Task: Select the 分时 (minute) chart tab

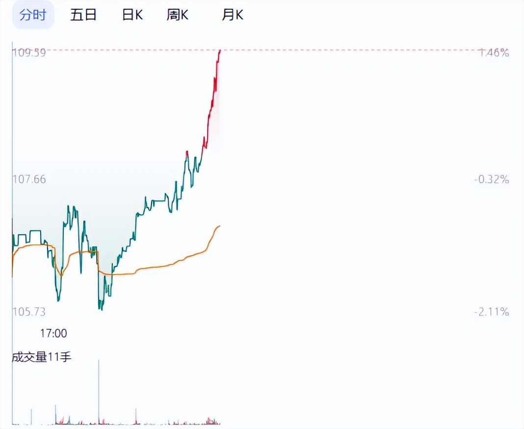Action: click(x=32, y=15)
